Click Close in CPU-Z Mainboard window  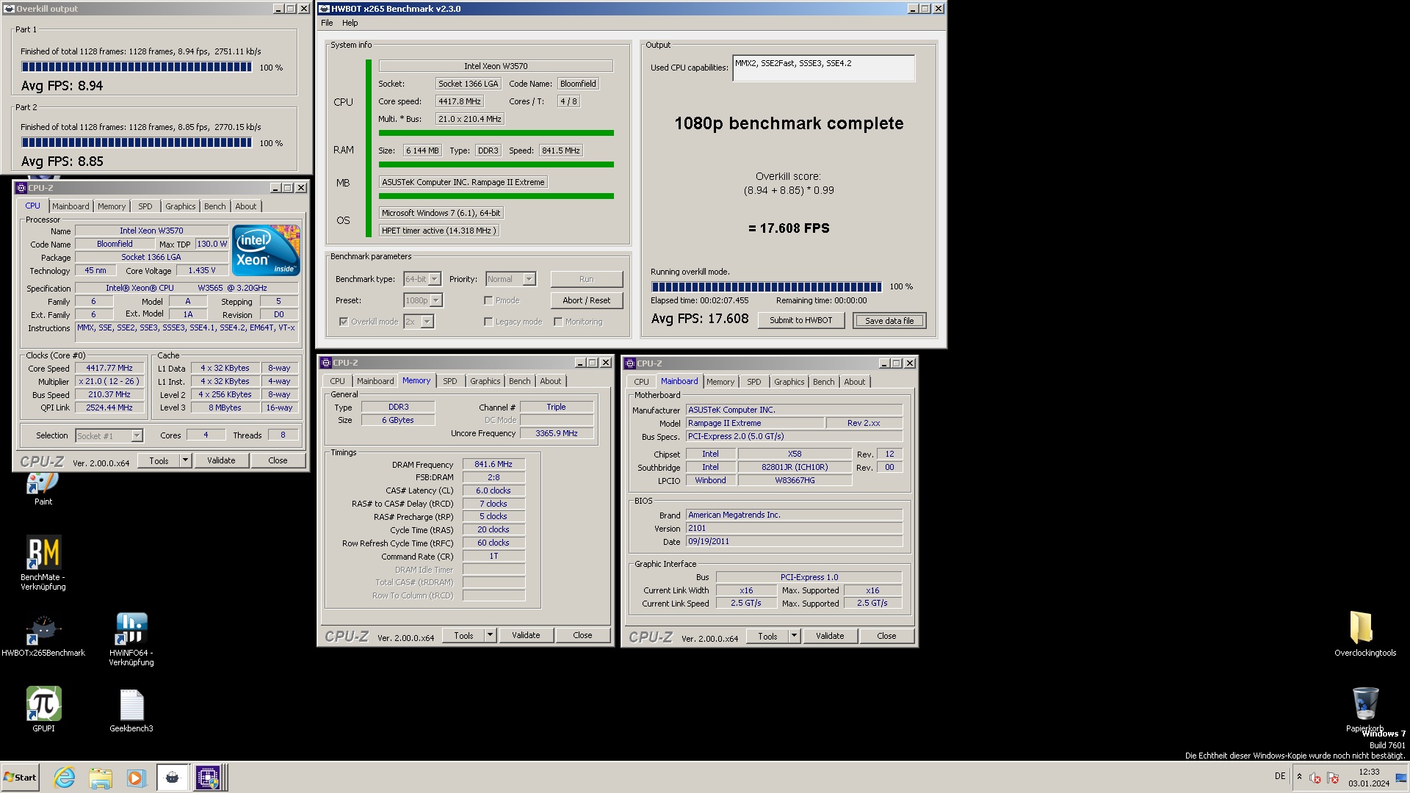[886, 636]
